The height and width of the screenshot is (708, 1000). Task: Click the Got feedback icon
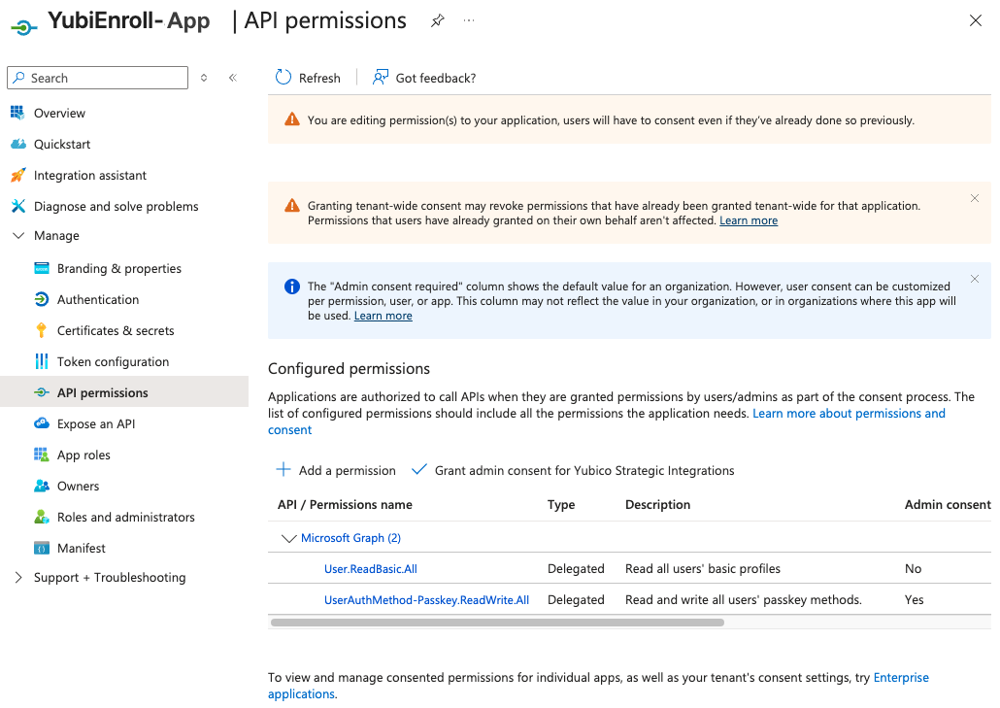coord(381,77)
